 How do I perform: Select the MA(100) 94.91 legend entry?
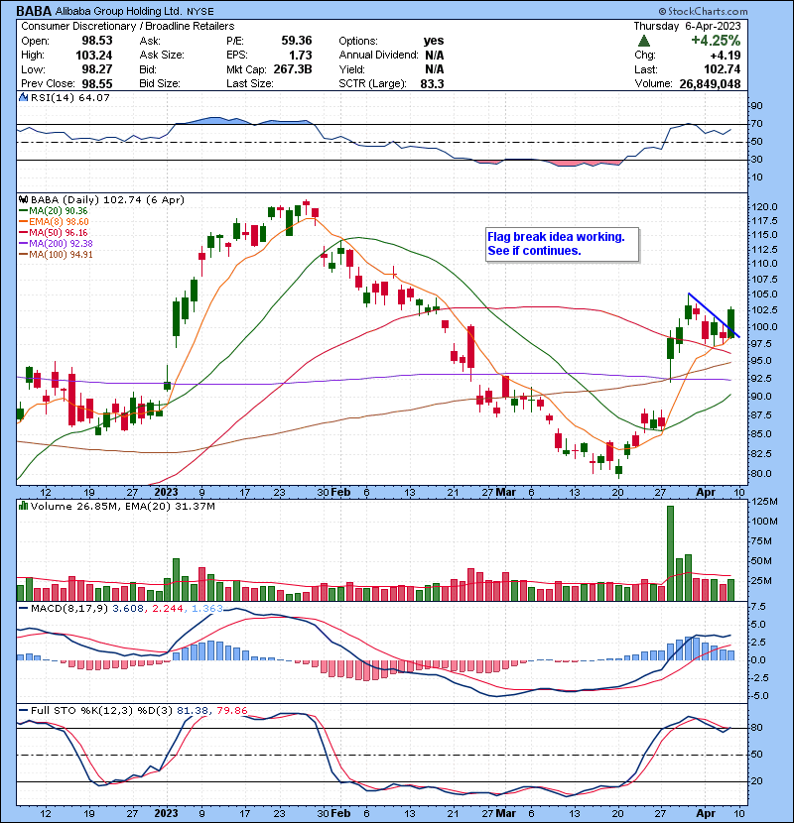click(56, 255)
